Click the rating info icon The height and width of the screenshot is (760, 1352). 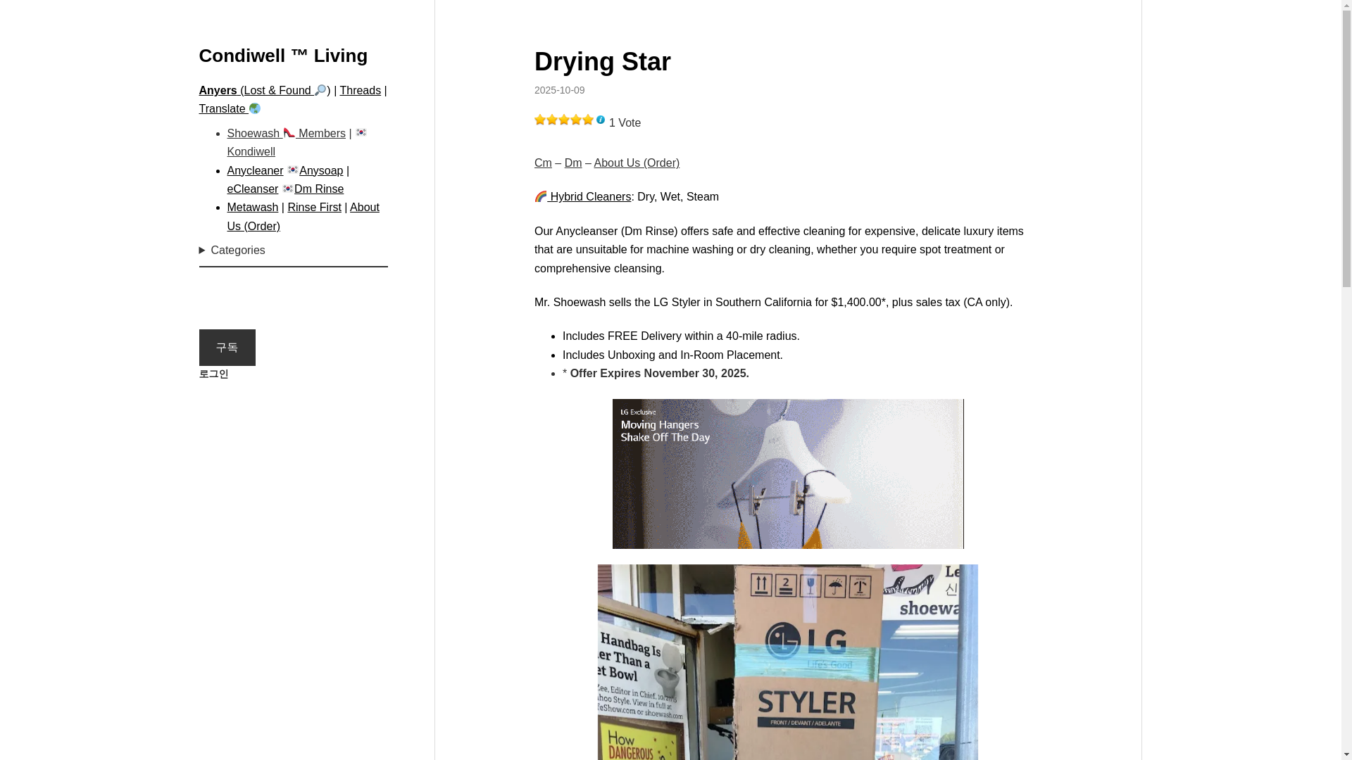(601, 120)
